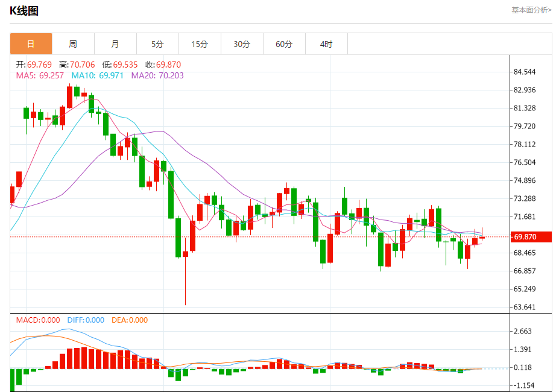
Task: Click the red 69.870 current price tag
Action: pyautogui.click(x=531, y=237)
